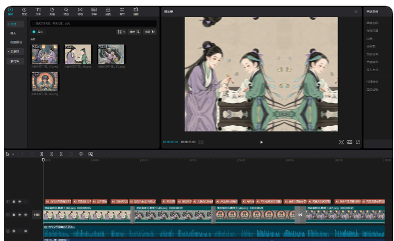
Task: Click the 00:10 mark on the timeline ruler
Action: (144, 160)
